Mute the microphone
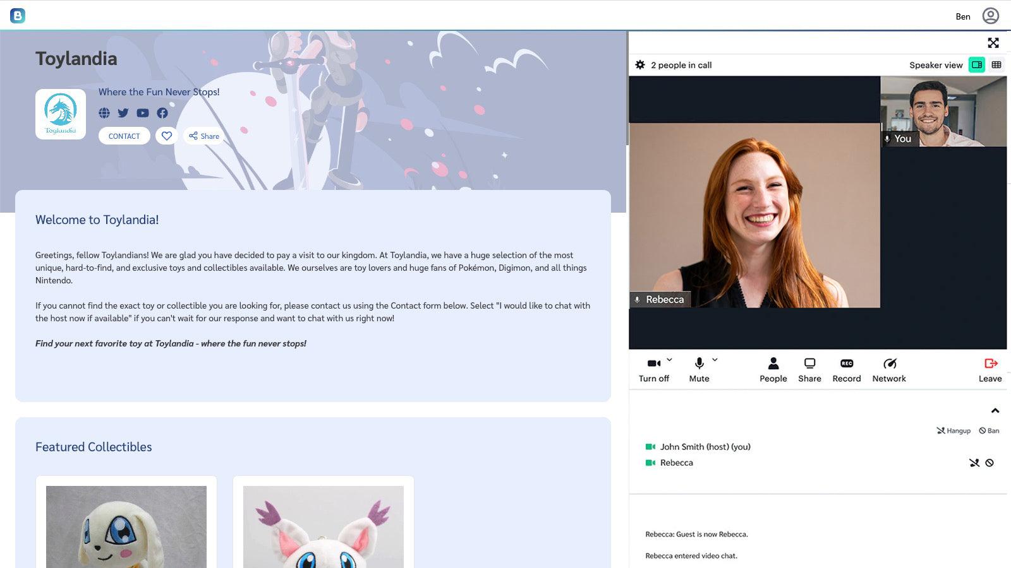The height and width of the screenshot is (568, 1011). 699,370
